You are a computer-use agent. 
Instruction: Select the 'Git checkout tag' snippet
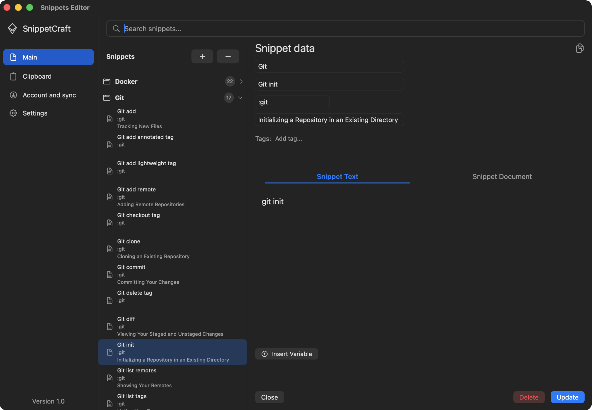(173, 223)
